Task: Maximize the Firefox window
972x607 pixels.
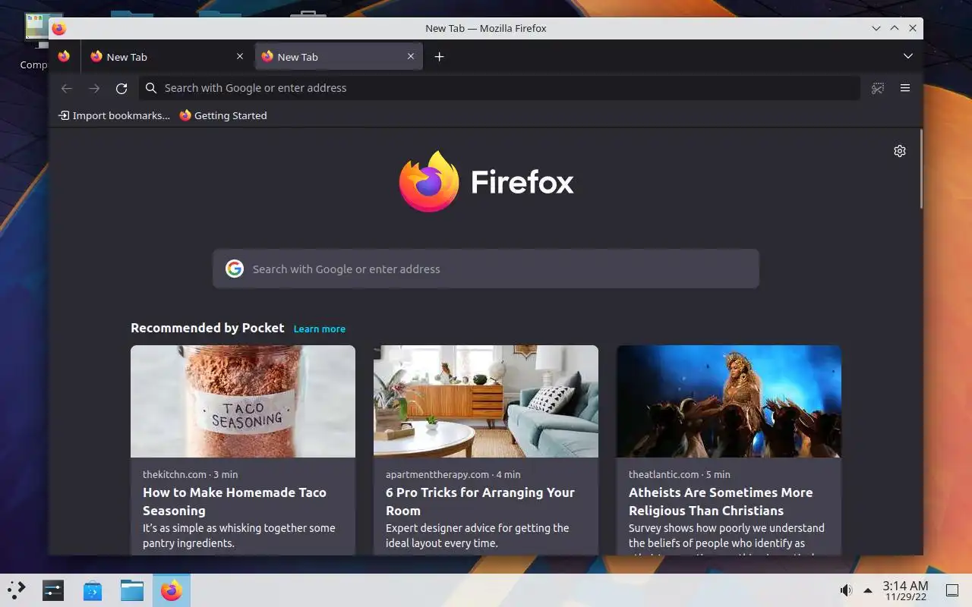Action: click(x=895, y=28)
